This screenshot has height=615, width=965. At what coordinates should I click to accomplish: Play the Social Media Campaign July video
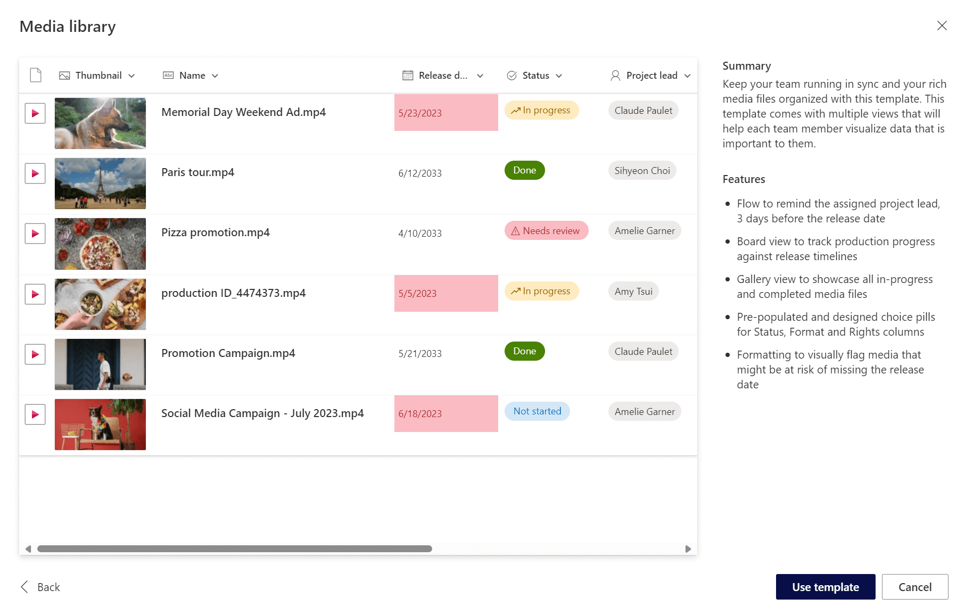[x=35, y=414]
